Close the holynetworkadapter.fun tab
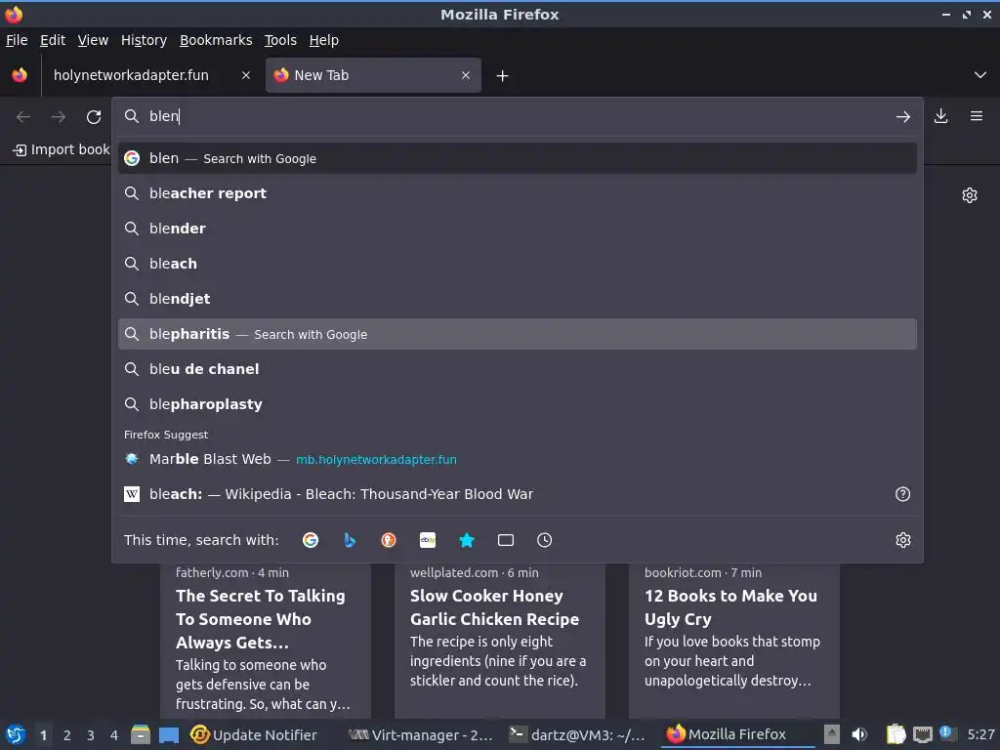The height and width of the screenshot is (750, 1000). click(246, 75)
